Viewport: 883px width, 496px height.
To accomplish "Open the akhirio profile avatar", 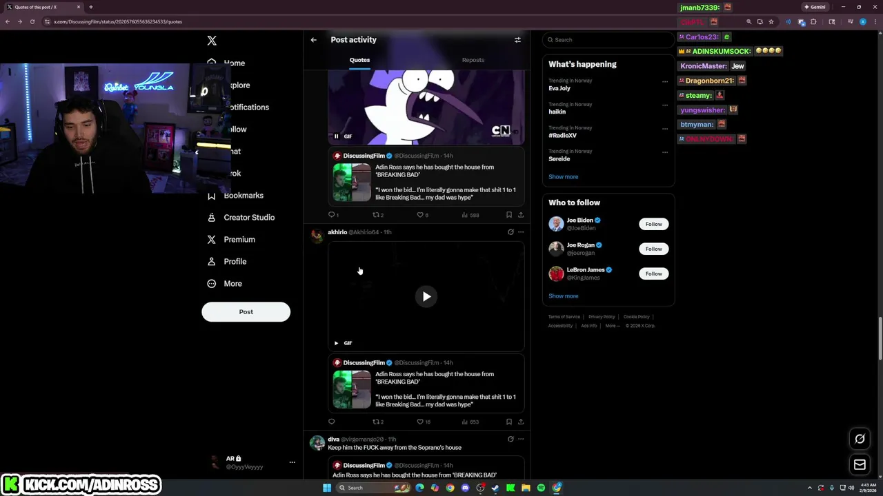I will click(x=317, y=236).
